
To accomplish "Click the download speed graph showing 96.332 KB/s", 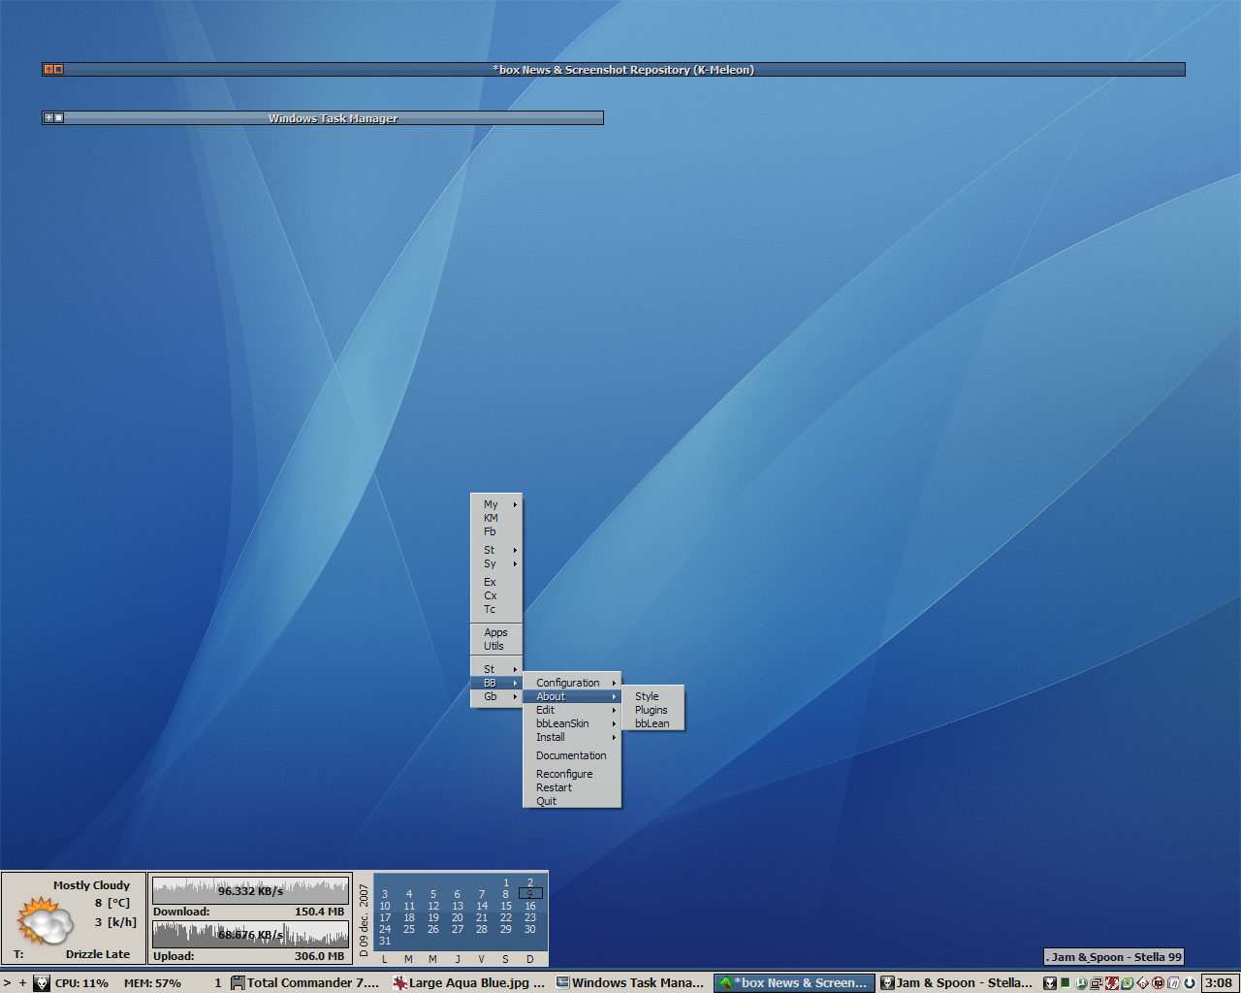I will (x=250, y=890).
